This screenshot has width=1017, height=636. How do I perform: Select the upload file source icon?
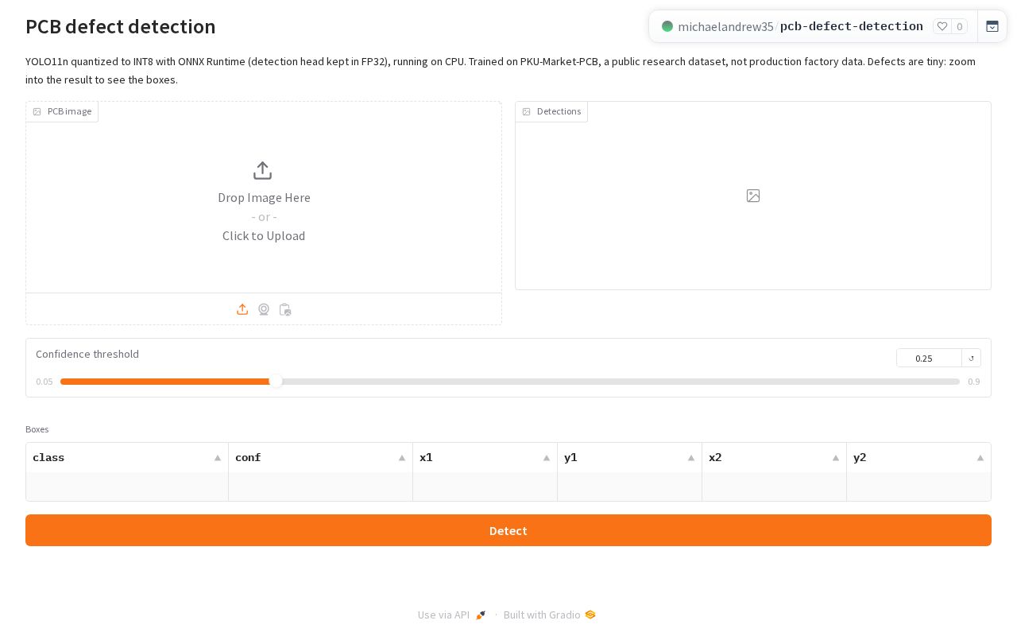click(242, 309)
